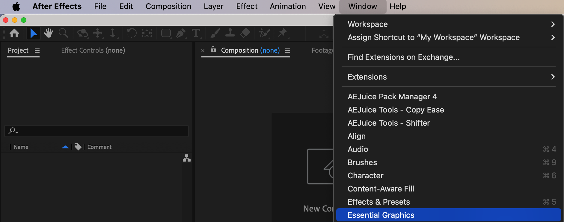Select the Pen tool
The image size is (564, 222).
pos(181,33)
